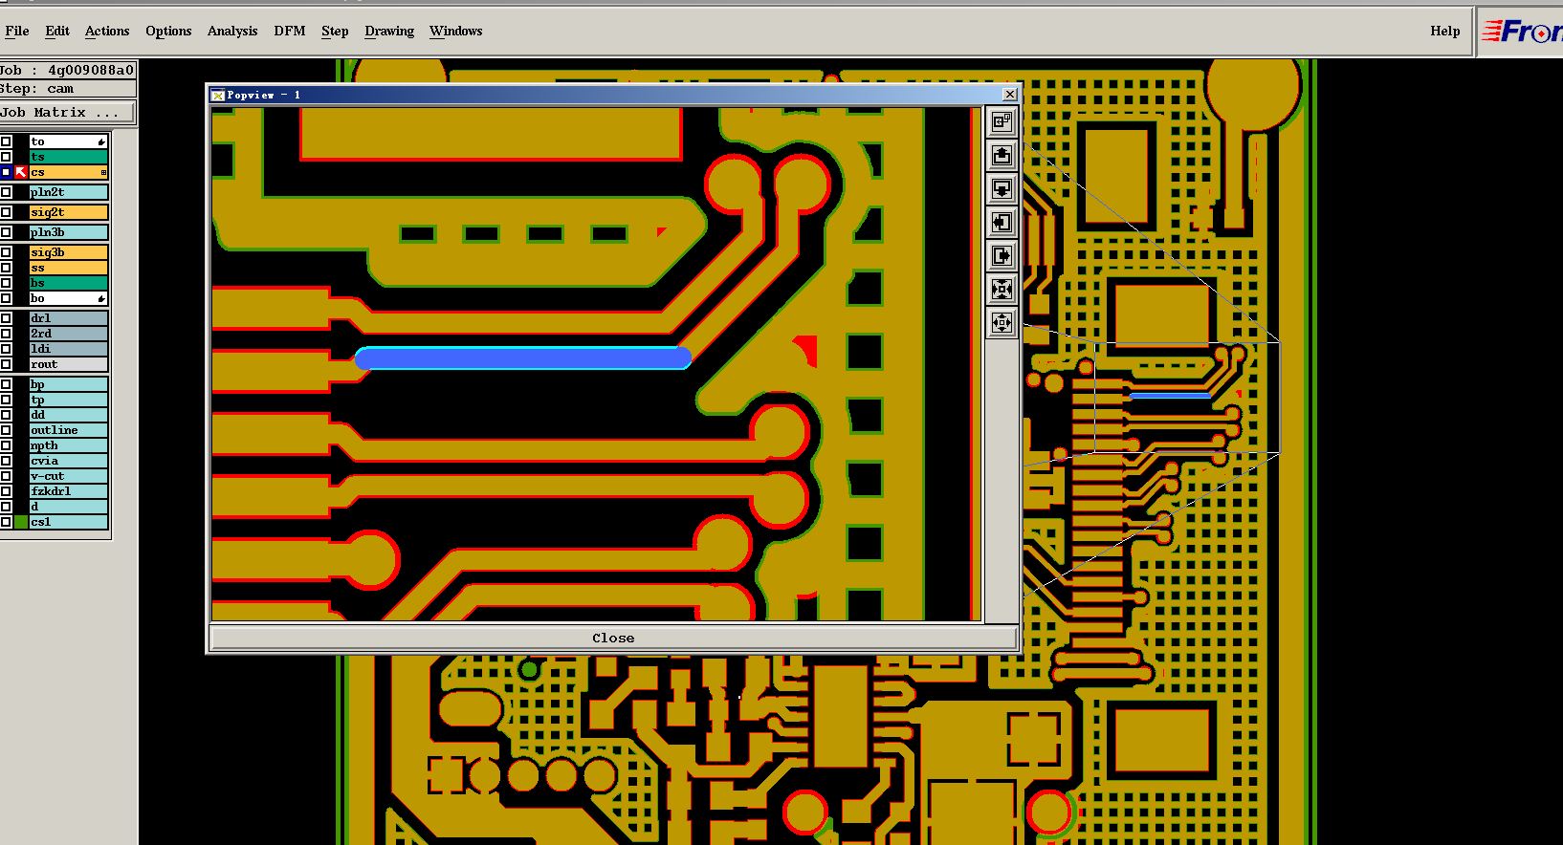Select the rout layer row
The image size is (1563, 845).
tap(68, 364)
